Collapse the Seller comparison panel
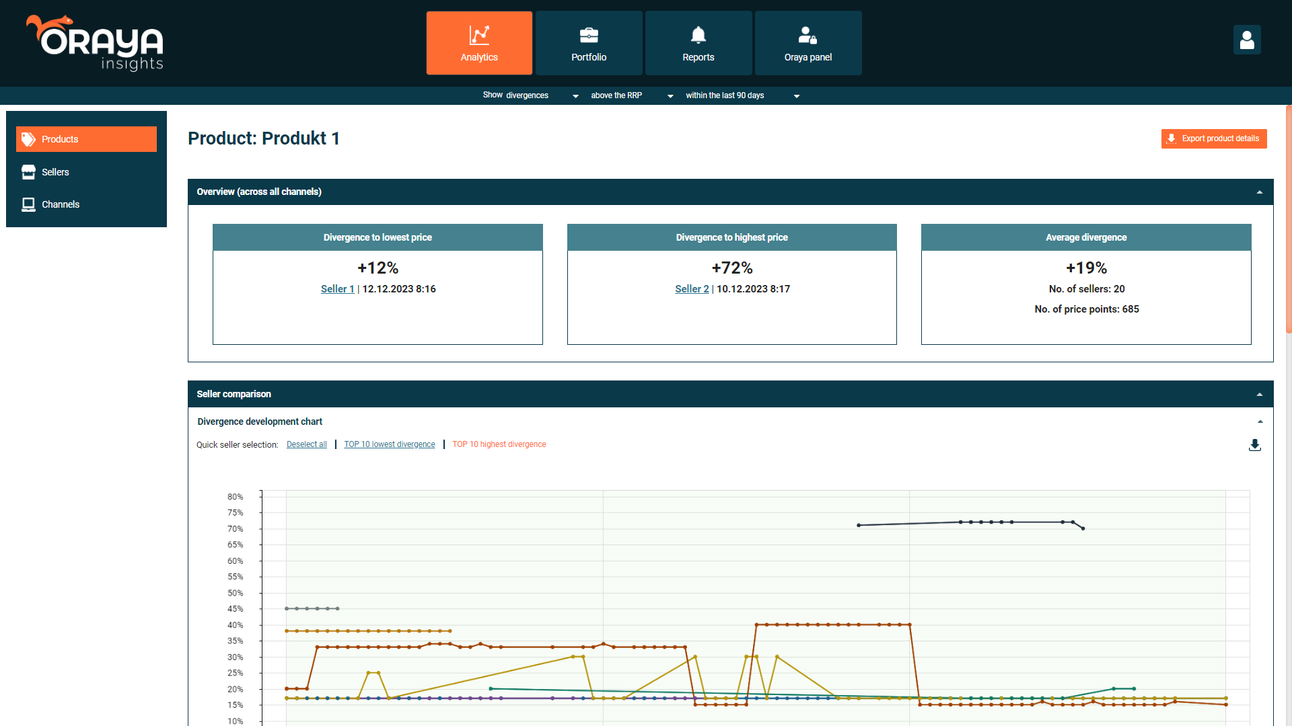This screenshot has width=1292, height=726. pyautogui.click(x=1260, y=394)
